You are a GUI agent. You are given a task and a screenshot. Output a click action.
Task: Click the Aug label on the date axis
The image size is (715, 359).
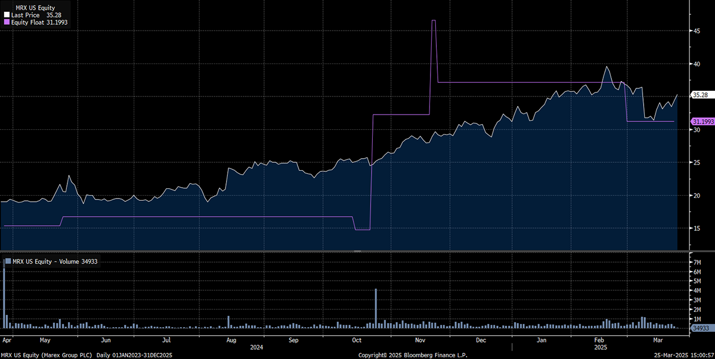click(x=231, y=340)
